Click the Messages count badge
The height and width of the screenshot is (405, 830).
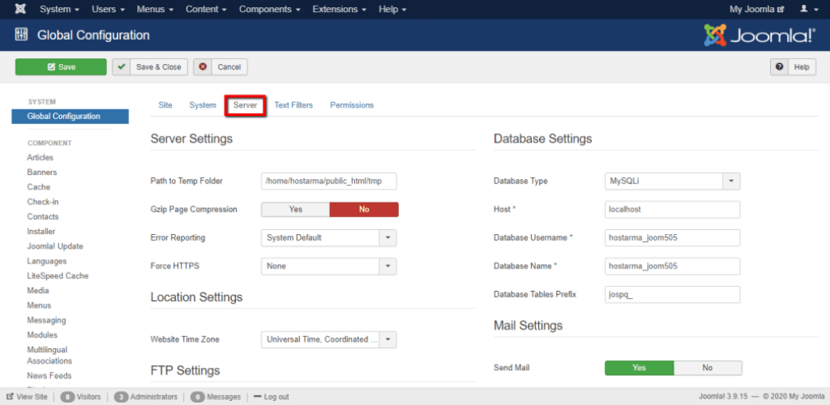click(198, 397)
